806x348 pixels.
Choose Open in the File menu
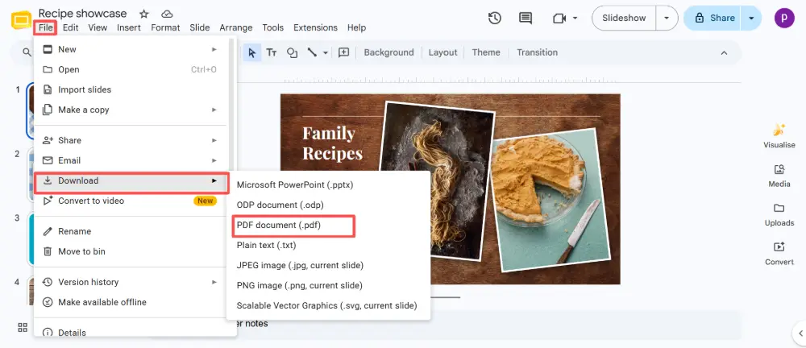coord(131,69)
